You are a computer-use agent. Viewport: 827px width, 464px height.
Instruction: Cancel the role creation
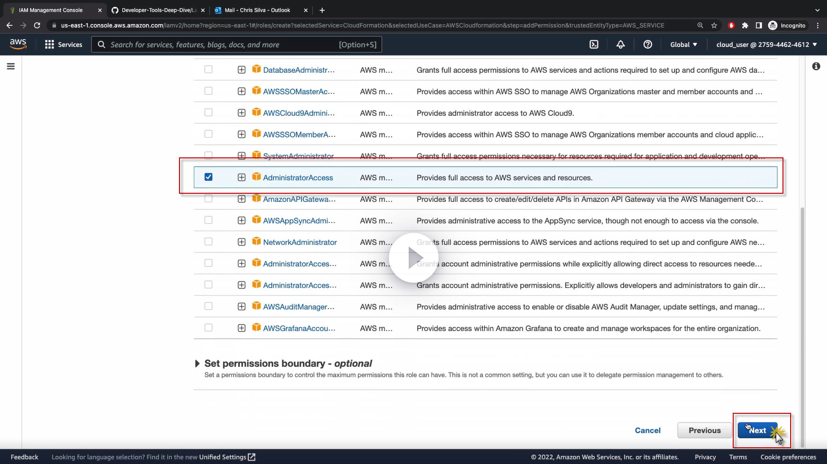(x=648, y=430)
